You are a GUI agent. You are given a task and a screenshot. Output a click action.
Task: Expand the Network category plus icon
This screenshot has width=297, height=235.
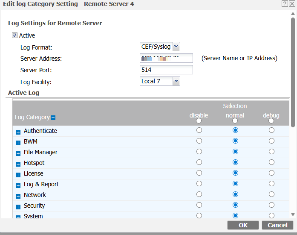point(18,196)
